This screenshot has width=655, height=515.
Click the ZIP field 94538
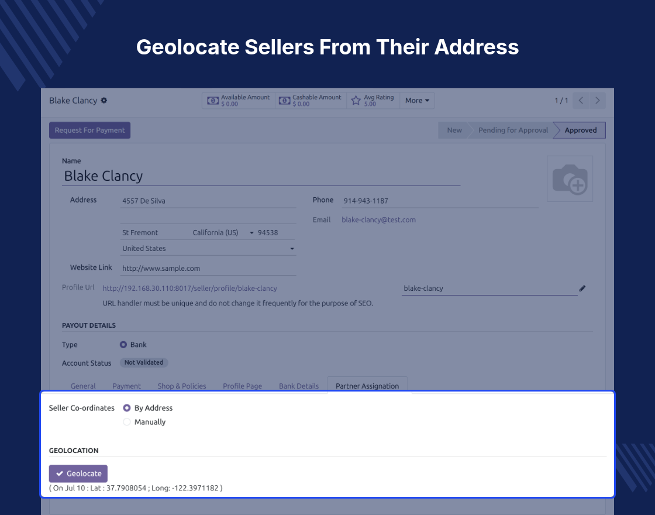[x=276, y=232]
